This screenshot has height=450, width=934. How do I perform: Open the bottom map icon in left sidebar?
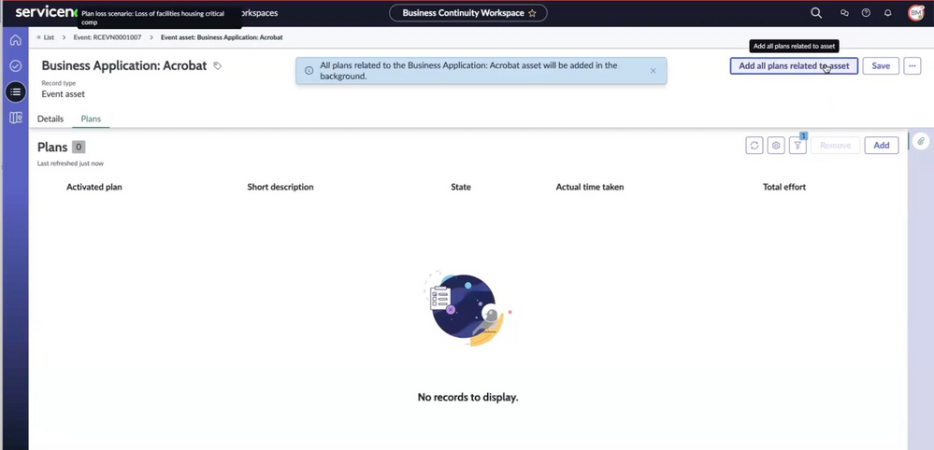click(x=16, y=119)
